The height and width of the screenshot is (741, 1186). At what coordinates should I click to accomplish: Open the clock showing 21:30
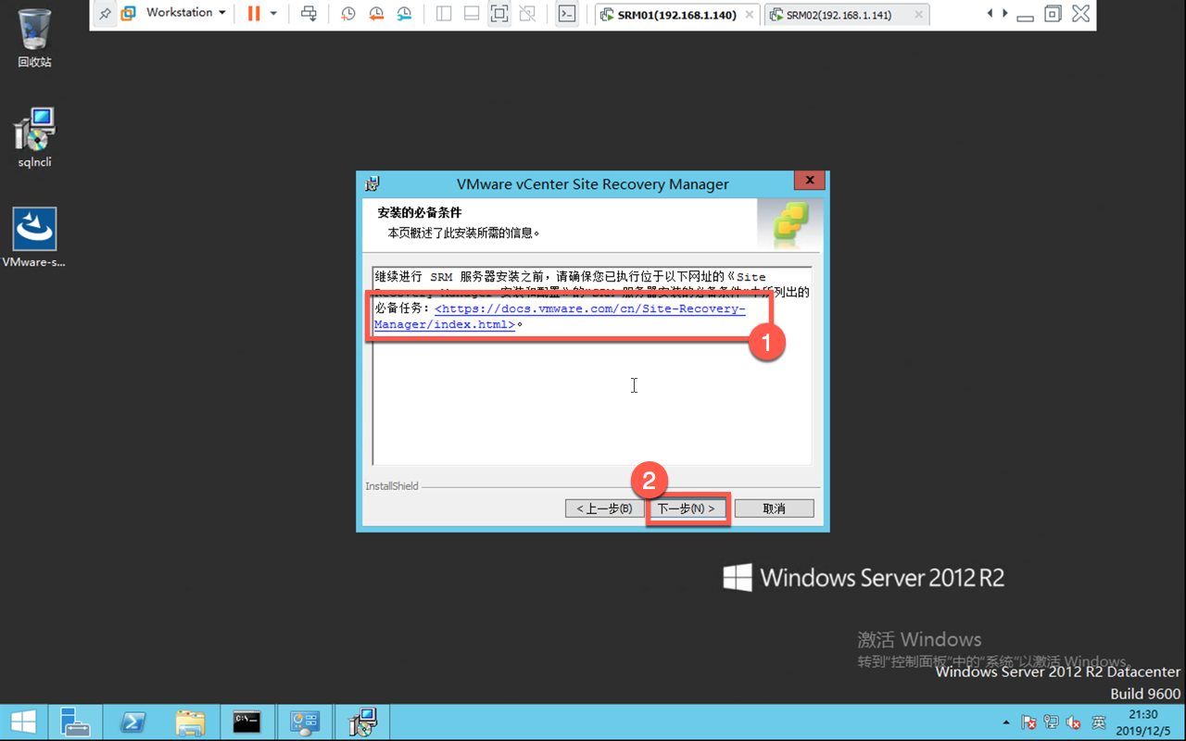pos(1143,722)
